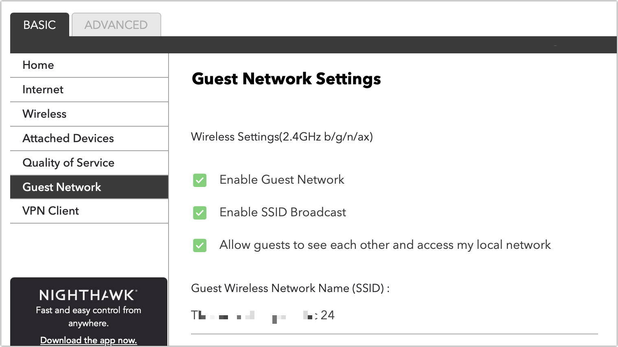
Task: Uncheck the Enable Guest Network checkbox
Action: 199,180
